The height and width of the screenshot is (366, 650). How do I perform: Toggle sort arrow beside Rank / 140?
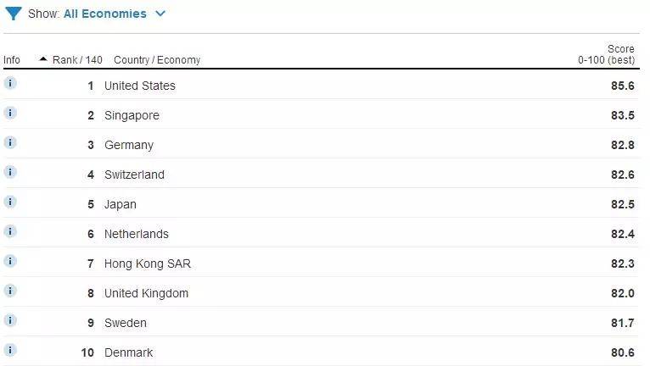pyautogui.click(x=43, y=59)
